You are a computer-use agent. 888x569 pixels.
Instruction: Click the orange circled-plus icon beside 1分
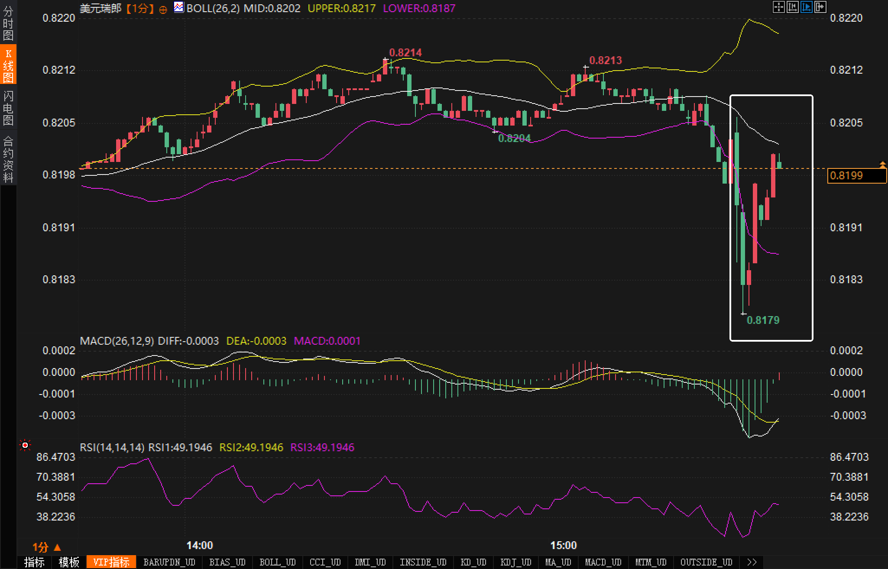click(163, 10)
